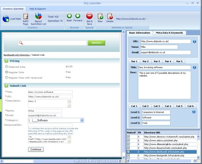Click the Basic Information Email field
The width and height of the screenshot is (202, 164).
coord(166,52)
